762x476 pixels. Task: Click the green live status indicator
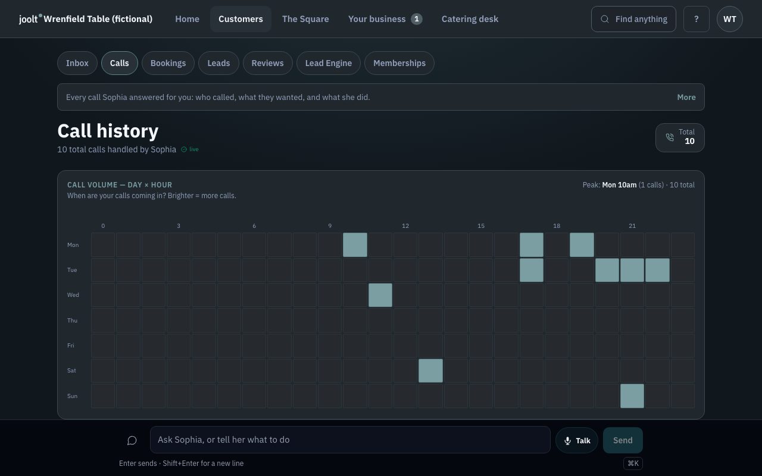tap(190, 149)
